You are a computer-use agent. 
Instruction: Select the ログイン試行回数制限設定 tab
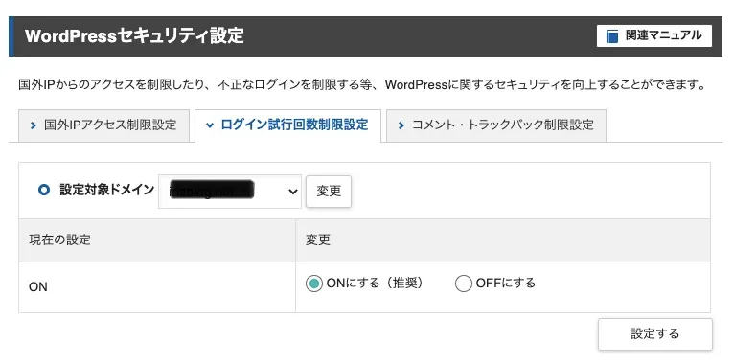pos(288,125)
